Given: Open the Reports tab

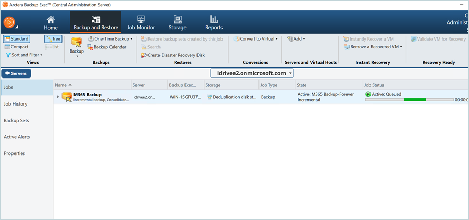Looking at the screenshot, I should [x=214, y=22].
